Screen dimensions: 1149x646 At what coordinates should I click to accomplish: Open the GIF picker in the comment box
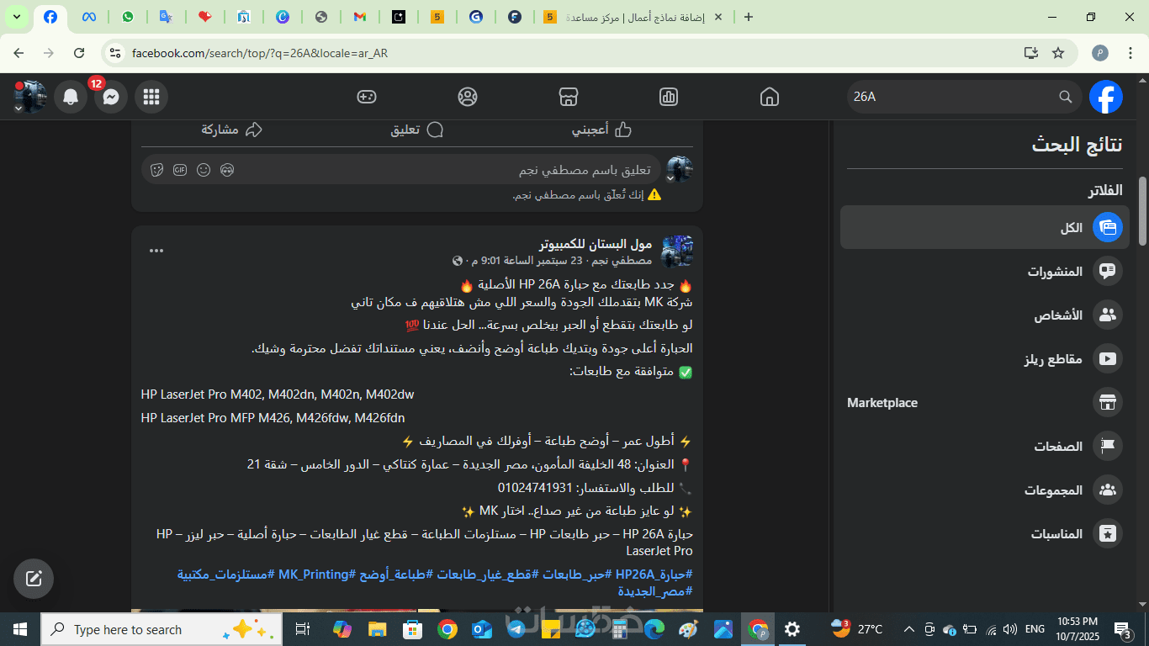point(180,170)
